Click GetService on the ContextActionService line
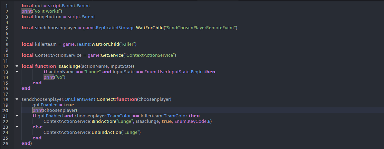Screen dimensions: 384x149 coord(112,55)
